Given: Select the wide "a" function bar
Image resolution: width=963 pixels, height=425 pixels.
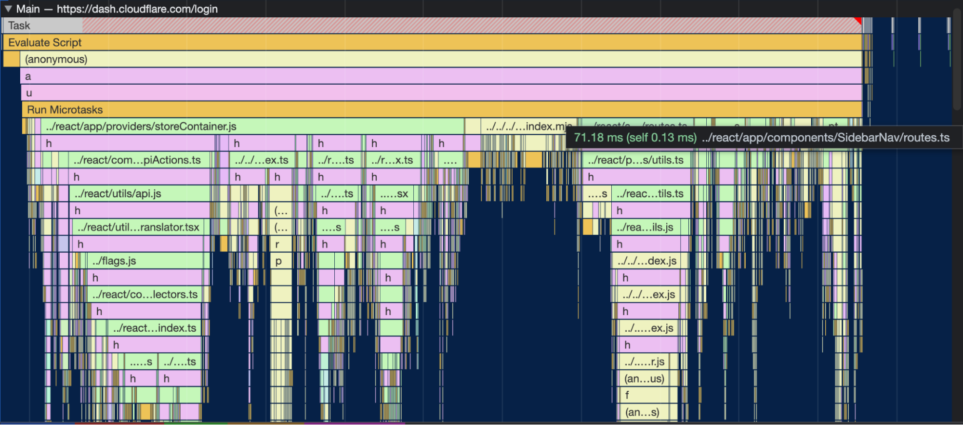Looking at the screenshot, I should [434, 76].
